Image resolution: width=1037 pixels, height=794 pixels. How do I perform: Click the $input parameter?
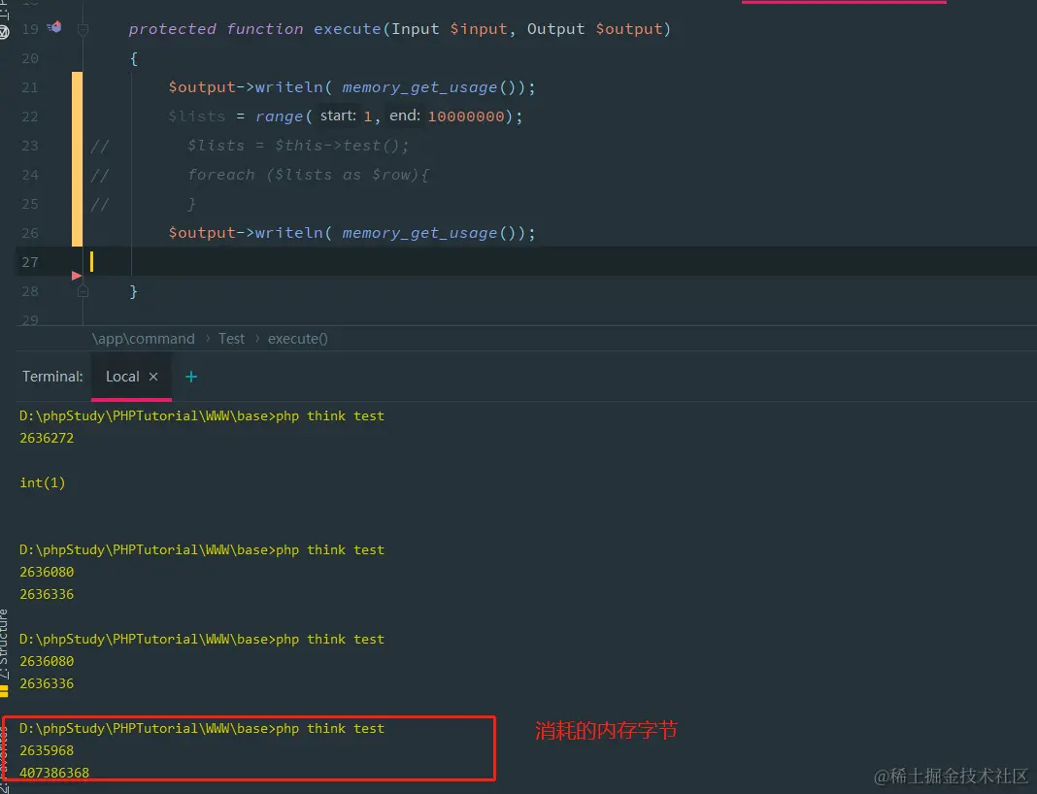(478, 29)
